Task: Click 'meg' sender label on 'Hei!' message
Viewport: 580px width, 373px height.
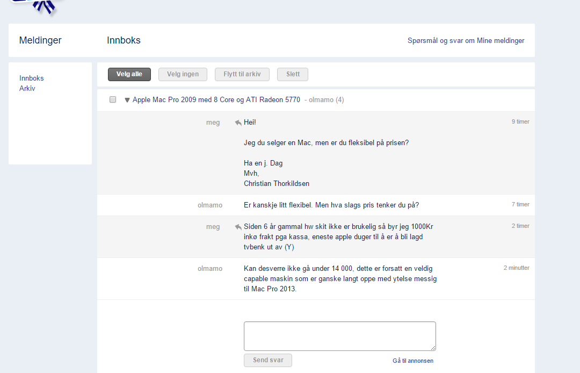Action: 213,123
